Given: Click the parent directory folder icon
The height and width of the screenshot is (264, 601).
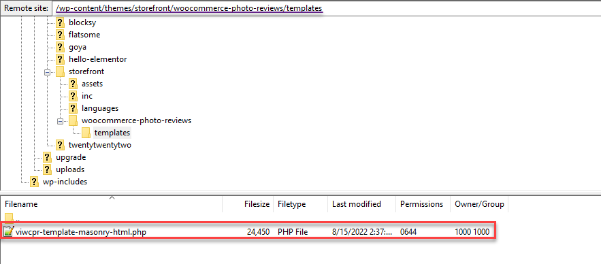Looking at the screenshot, I should pyautogui.click(x=9, y=219).
